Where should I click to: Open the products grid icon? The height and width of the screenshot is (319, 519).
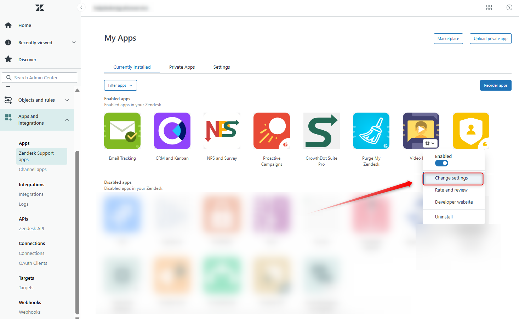click(489, 7)
